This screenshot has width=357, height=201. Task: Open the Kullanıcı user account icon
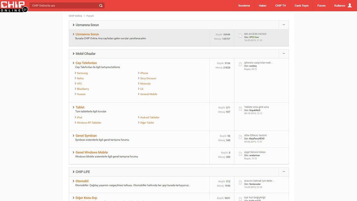coord(350,5)
